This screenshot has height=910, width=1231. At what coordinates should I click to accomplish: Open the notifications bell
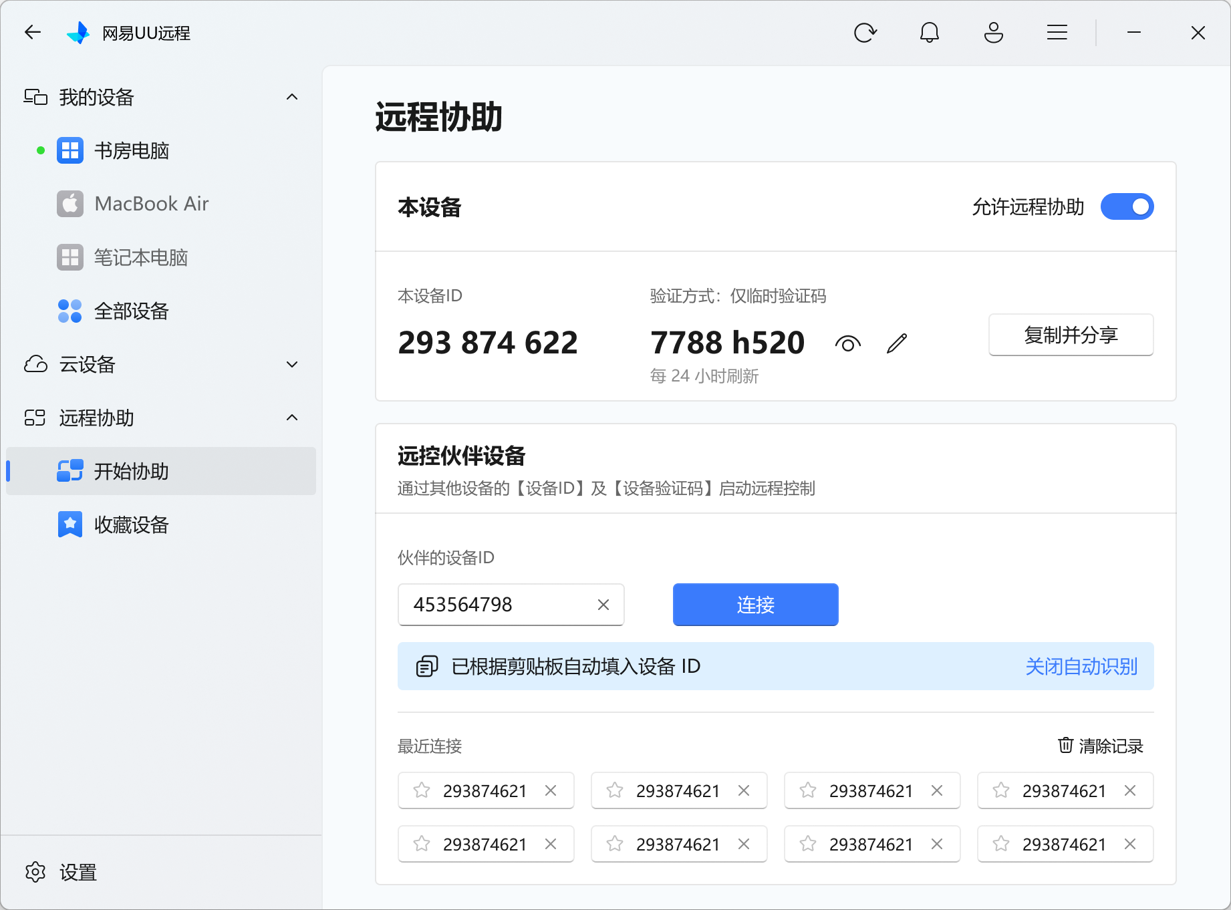(929, 32)
